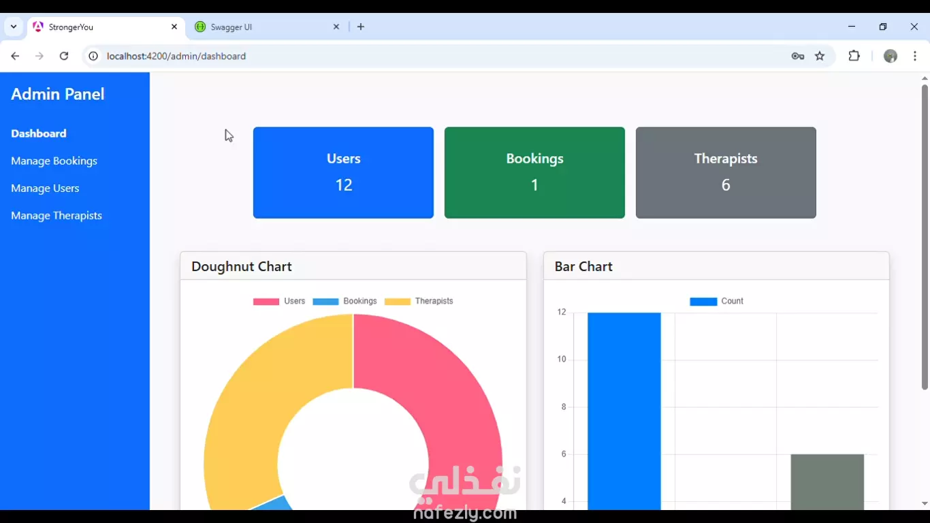Image resolution: width=930 pixels, height=523 pixels.
Task: Click the browser forward arrow
Action: point(39,56)
